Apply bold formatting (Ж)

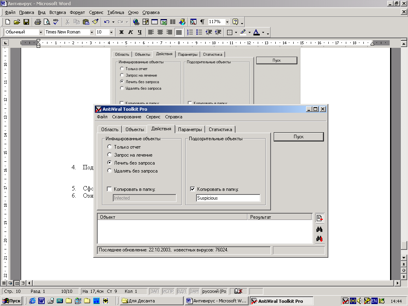coord(121,32)
